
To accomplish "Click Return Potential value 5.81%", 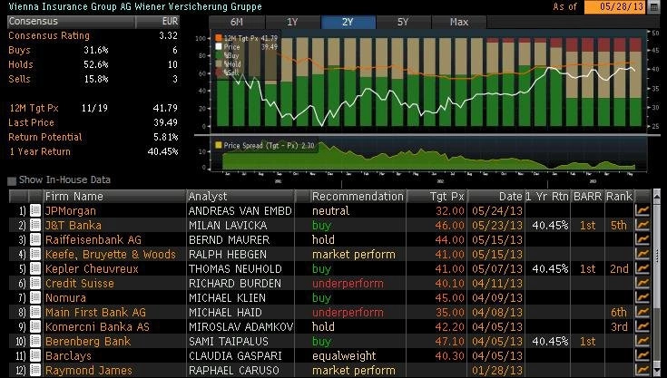I will click(x=163, y=137).
